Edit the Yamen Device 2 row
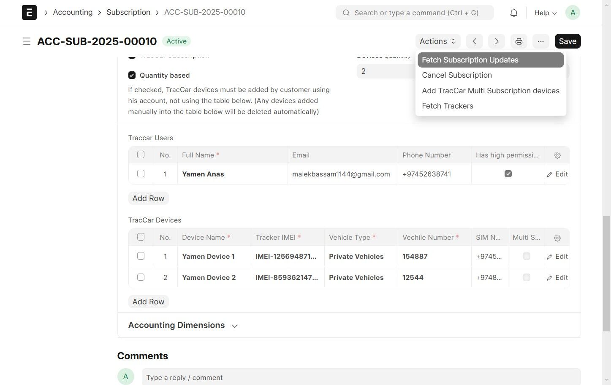Viewport: 611px width, 385px height. (557, 278)
